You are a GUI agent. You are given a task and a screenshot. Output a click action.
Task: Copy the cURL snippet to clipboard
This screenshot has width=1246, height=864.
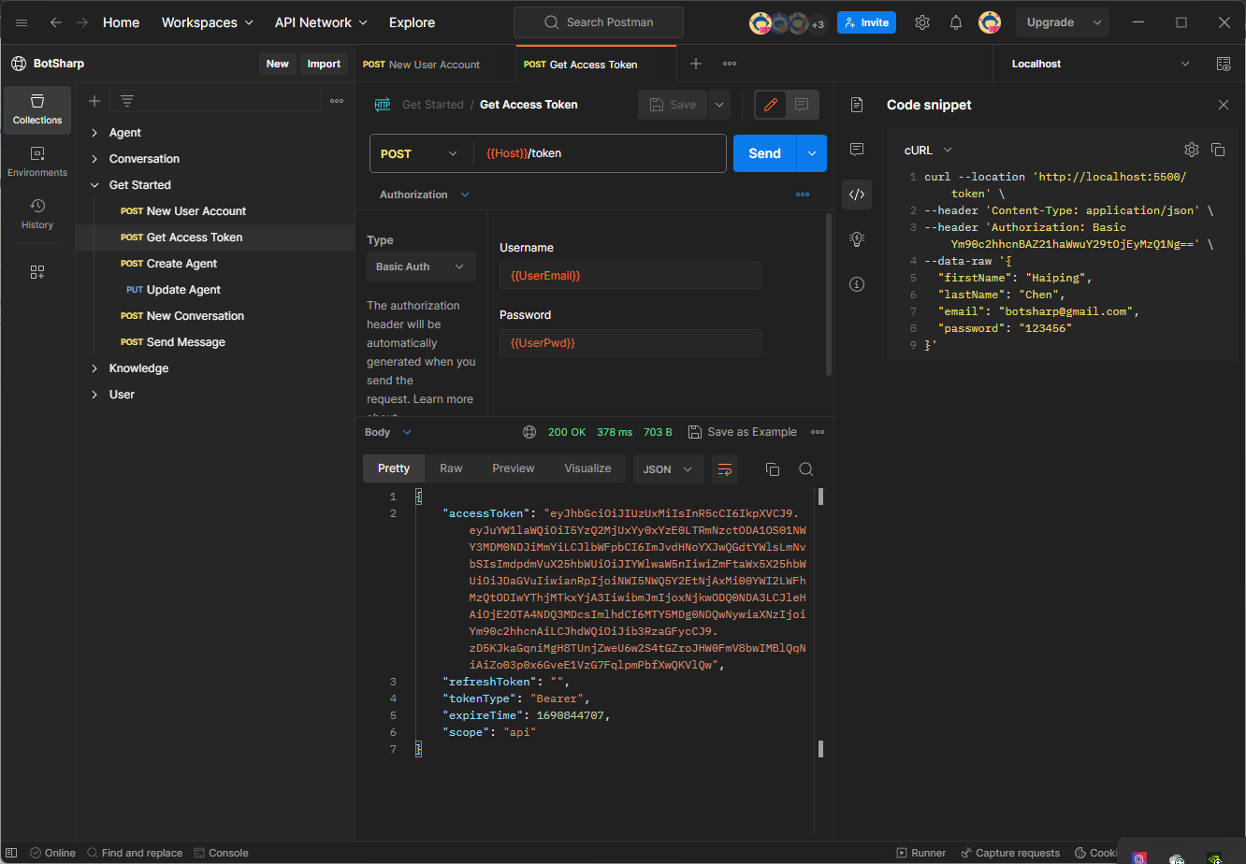click(x=1218, y=150)
